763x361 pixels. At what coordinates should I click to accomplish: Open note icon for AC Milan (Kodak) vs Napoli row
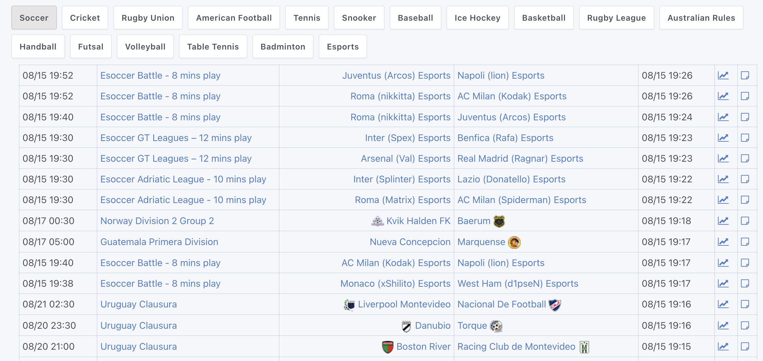pos(745,263)
